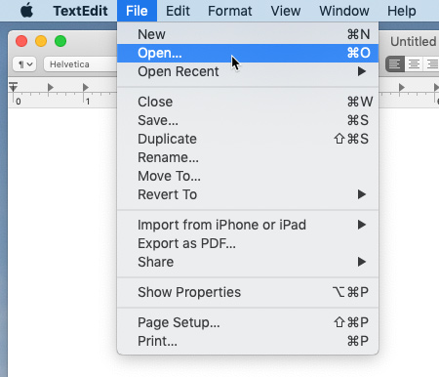Image resolution: width=439 pixels, height=377 pixels.
Task: Select Rename… menu entry
Action: point(248,157)
